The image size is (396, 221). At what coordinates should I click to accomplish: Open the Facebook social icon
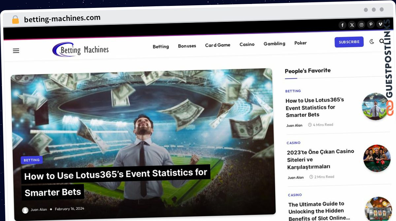(x=343, y=25)
